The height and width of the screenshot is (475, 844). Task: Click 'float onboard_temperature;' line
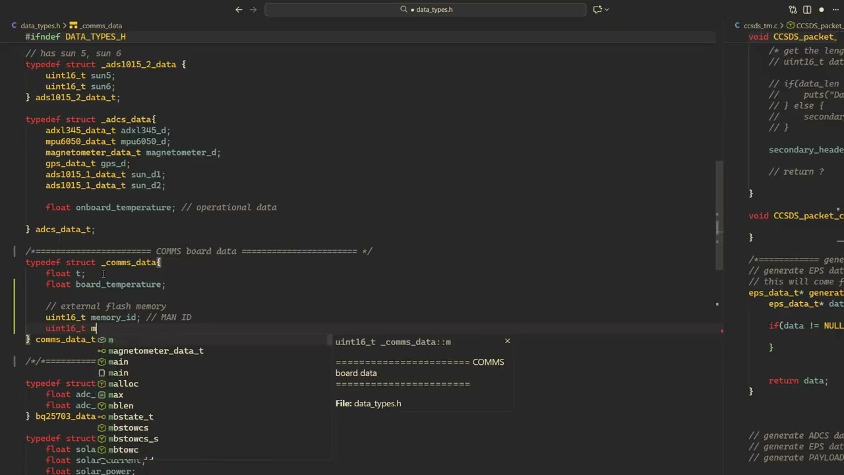click(110, 207)
